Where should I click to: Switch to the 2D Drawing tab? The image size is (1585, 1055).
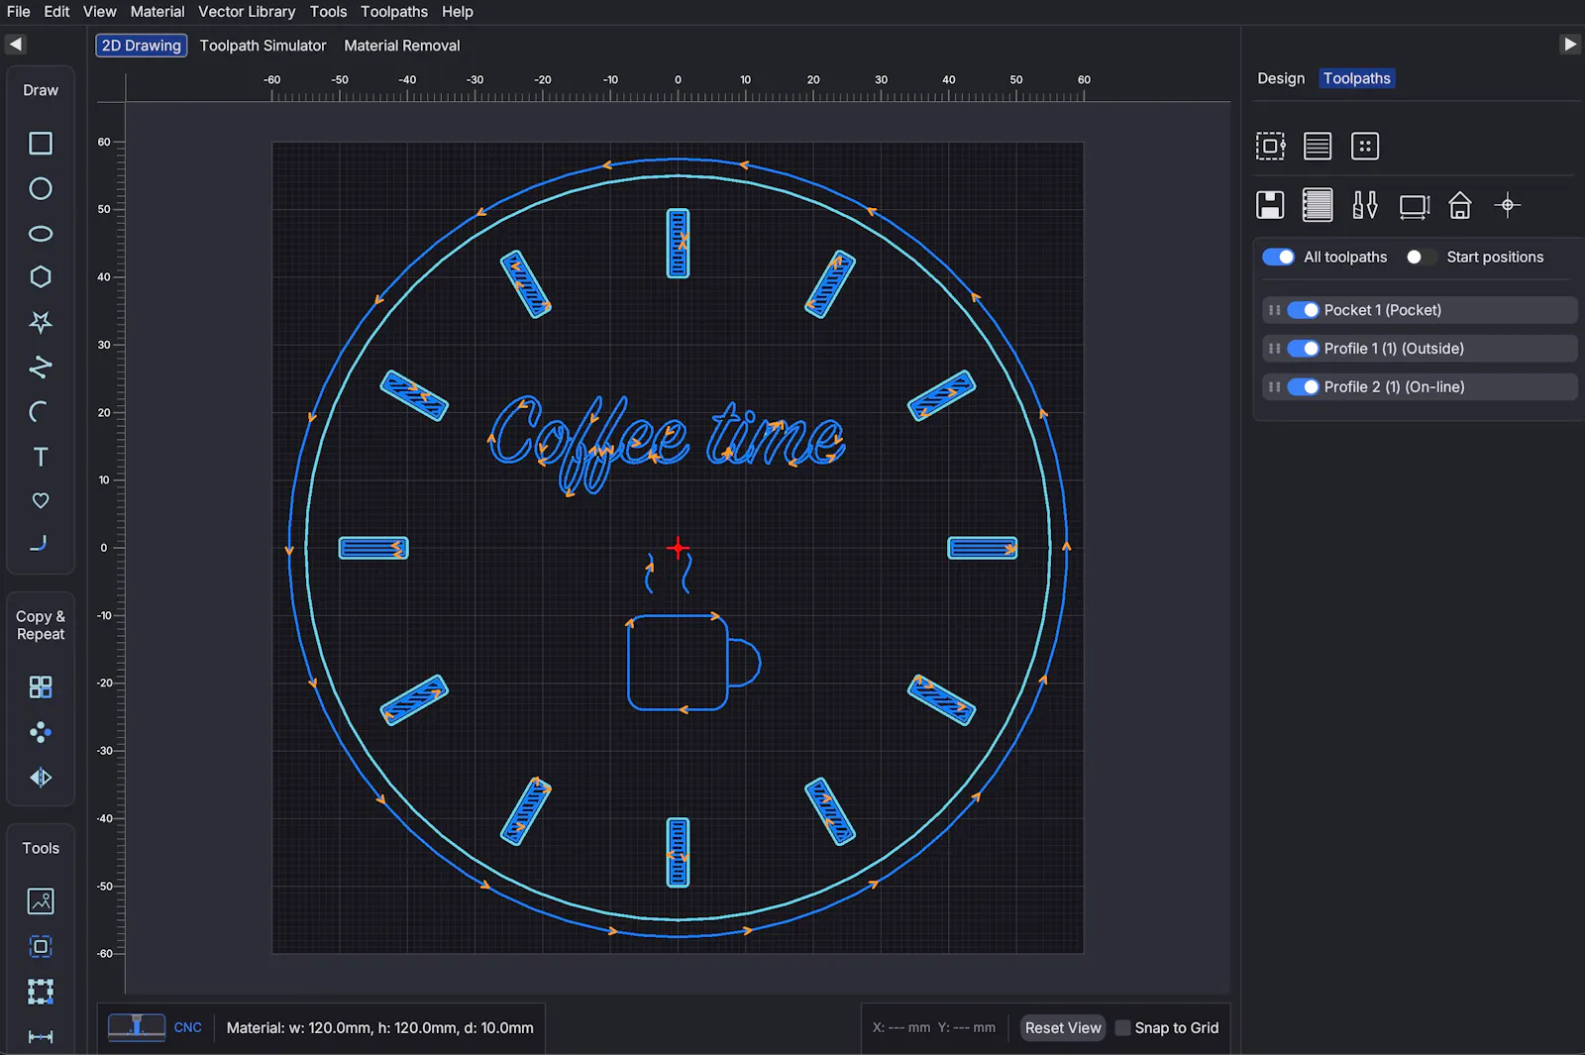(142, 46)
